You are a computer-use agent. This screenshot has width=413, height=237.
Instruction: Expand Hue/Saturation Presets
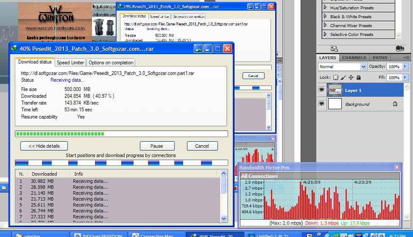[x=325, y=7]
